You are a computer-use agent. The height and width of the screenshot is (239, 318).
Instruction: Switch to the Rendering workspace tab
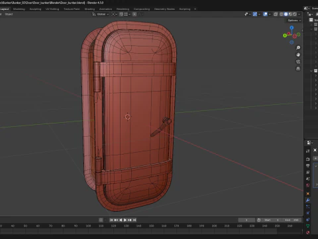[123, 9]
